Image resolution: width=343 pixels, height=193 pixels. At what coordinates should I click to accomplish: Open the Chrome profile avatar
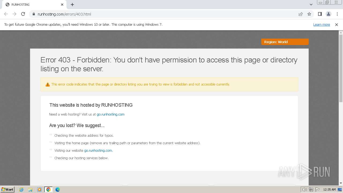point(328,14)
